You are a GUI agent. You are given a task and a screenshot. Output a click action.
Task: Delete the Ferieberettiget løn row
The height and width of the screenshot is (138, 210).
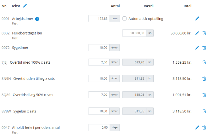click(x=204, y=33)
